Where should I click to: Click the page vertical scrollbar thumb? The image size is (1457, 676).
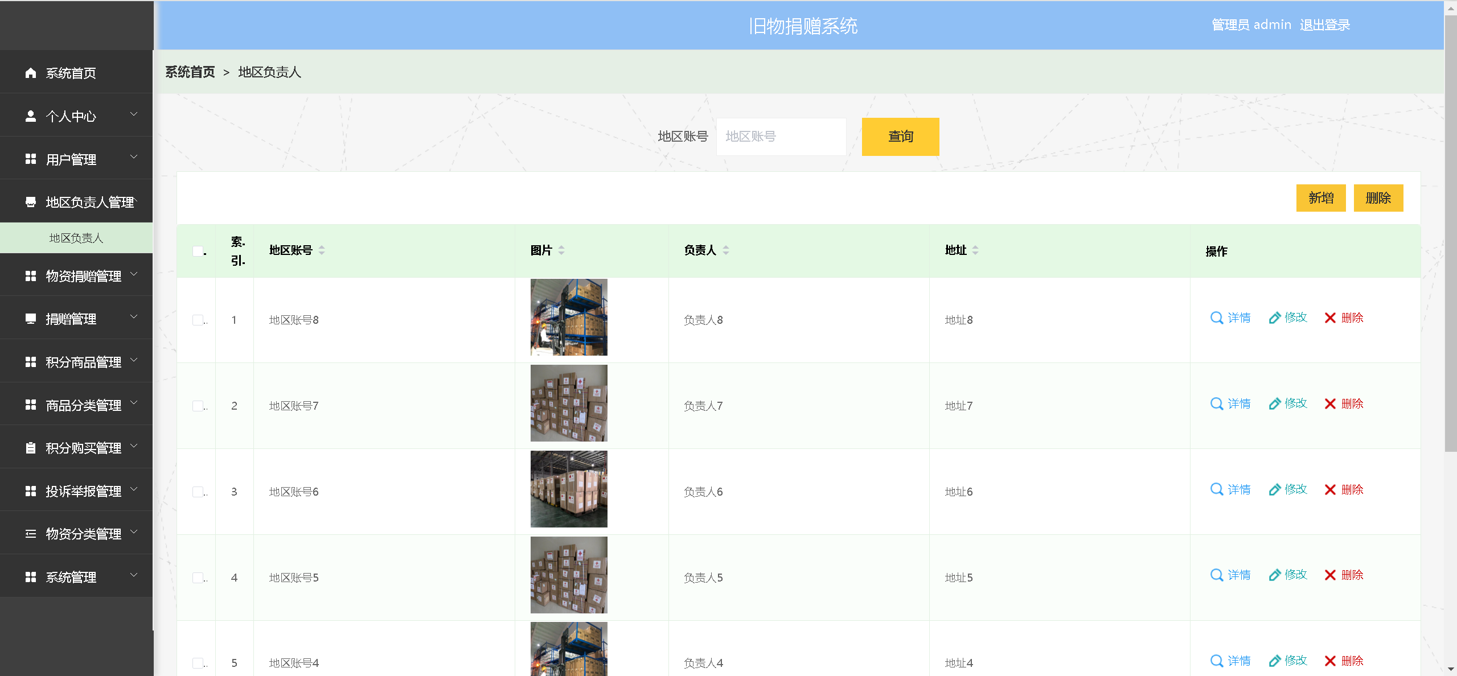1450,233
